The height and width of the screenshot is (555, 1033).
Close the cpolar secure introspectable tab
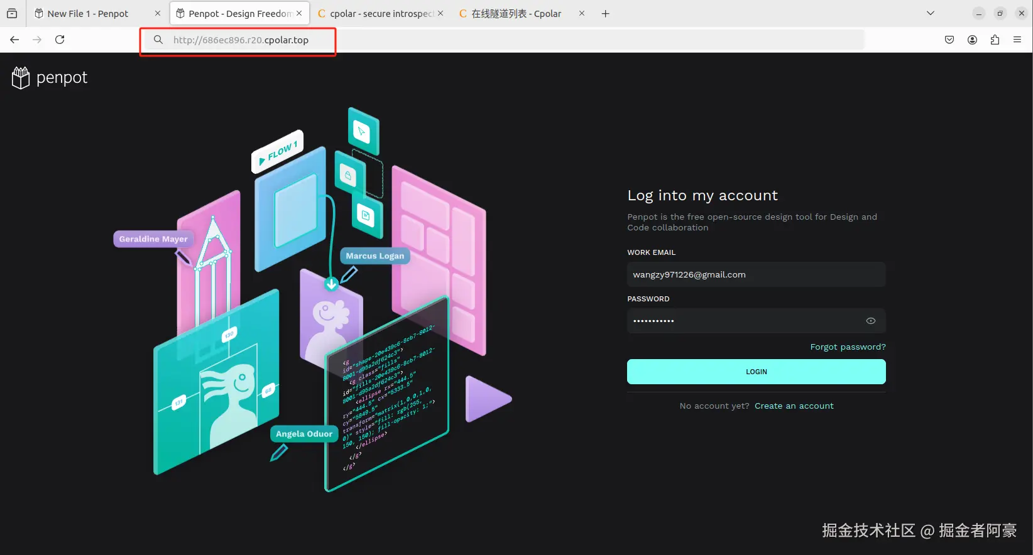click(440, 13)
